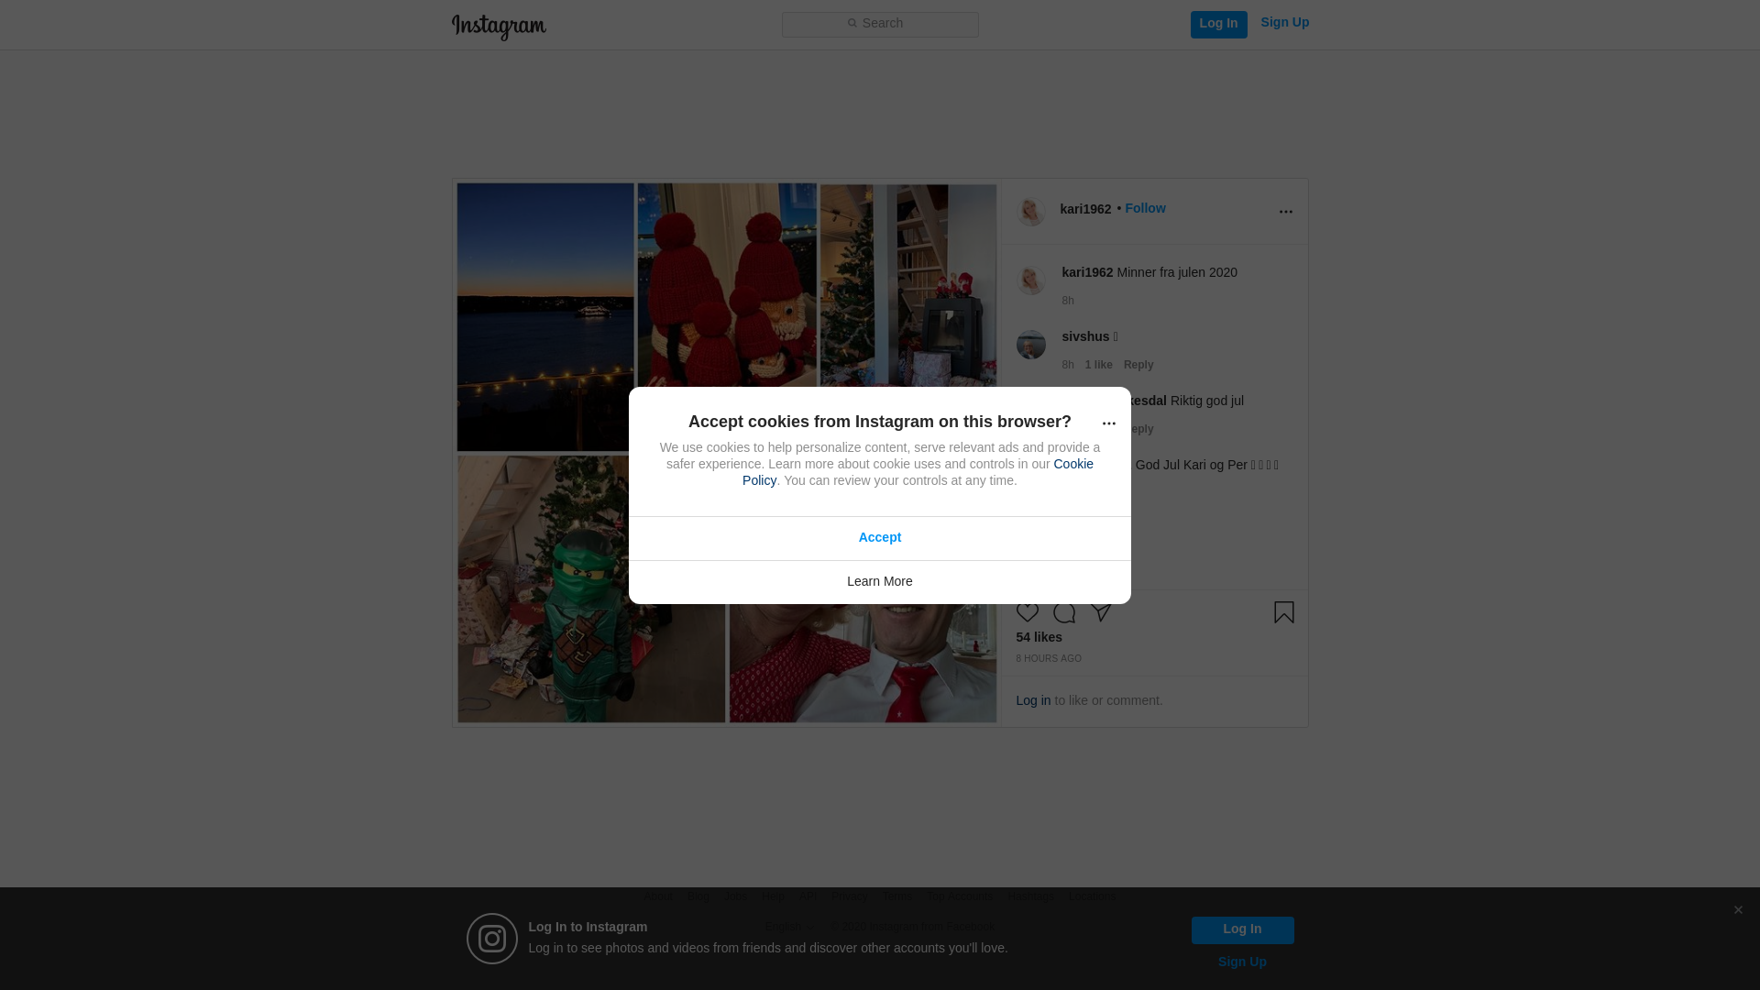Open the sivshus commenter avatar
Screen dimensions: 1760x990
1030,345
